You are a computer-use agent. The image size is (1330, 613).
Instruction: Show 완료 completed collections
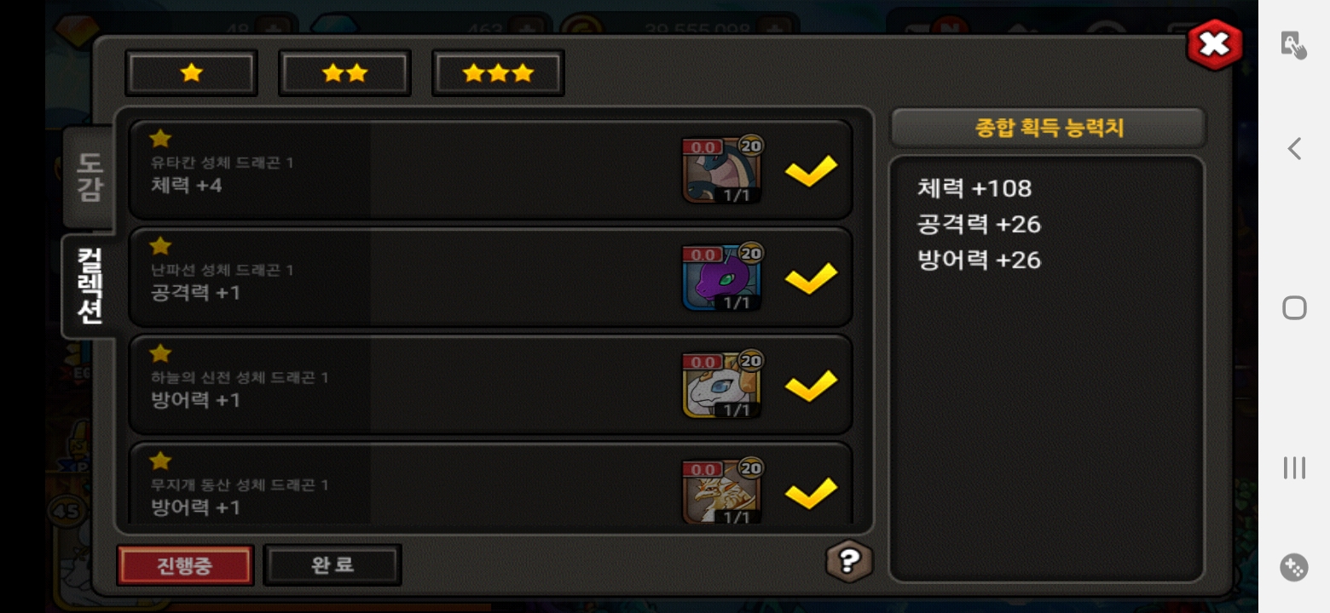pyautogui.click(x=332, y=565)
